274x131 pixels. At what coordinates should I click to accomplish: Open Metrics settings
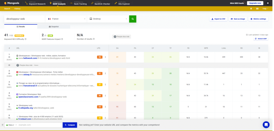[258, 19]
